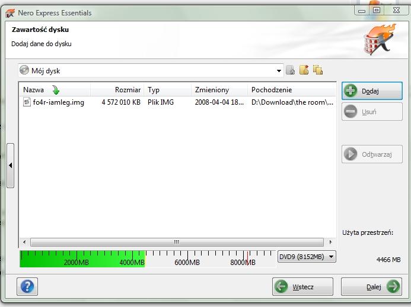This screenshot has height=307, width=411.
Task: Continue with the Dalej button
Action: 371,287
